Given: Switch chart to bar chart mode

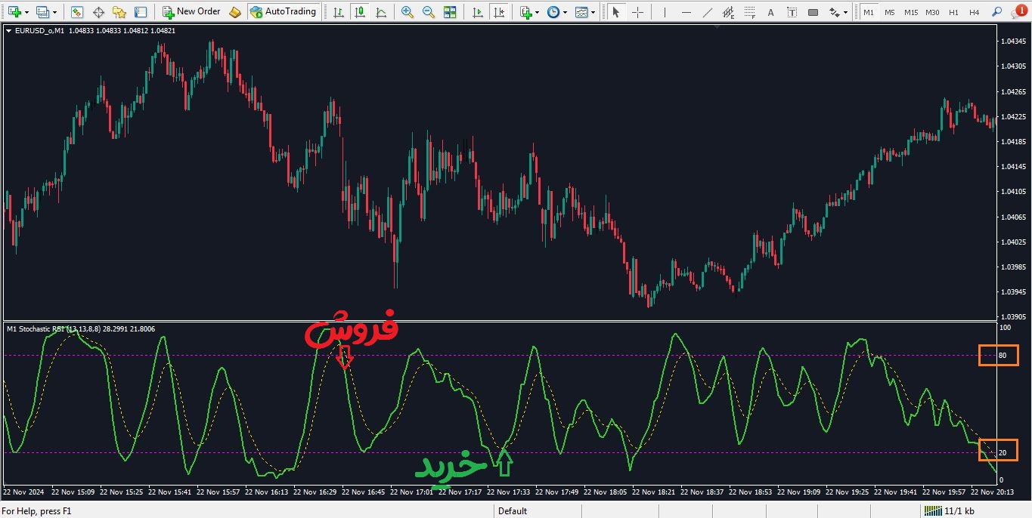Looking at the screenshot, I should [338, 12].
